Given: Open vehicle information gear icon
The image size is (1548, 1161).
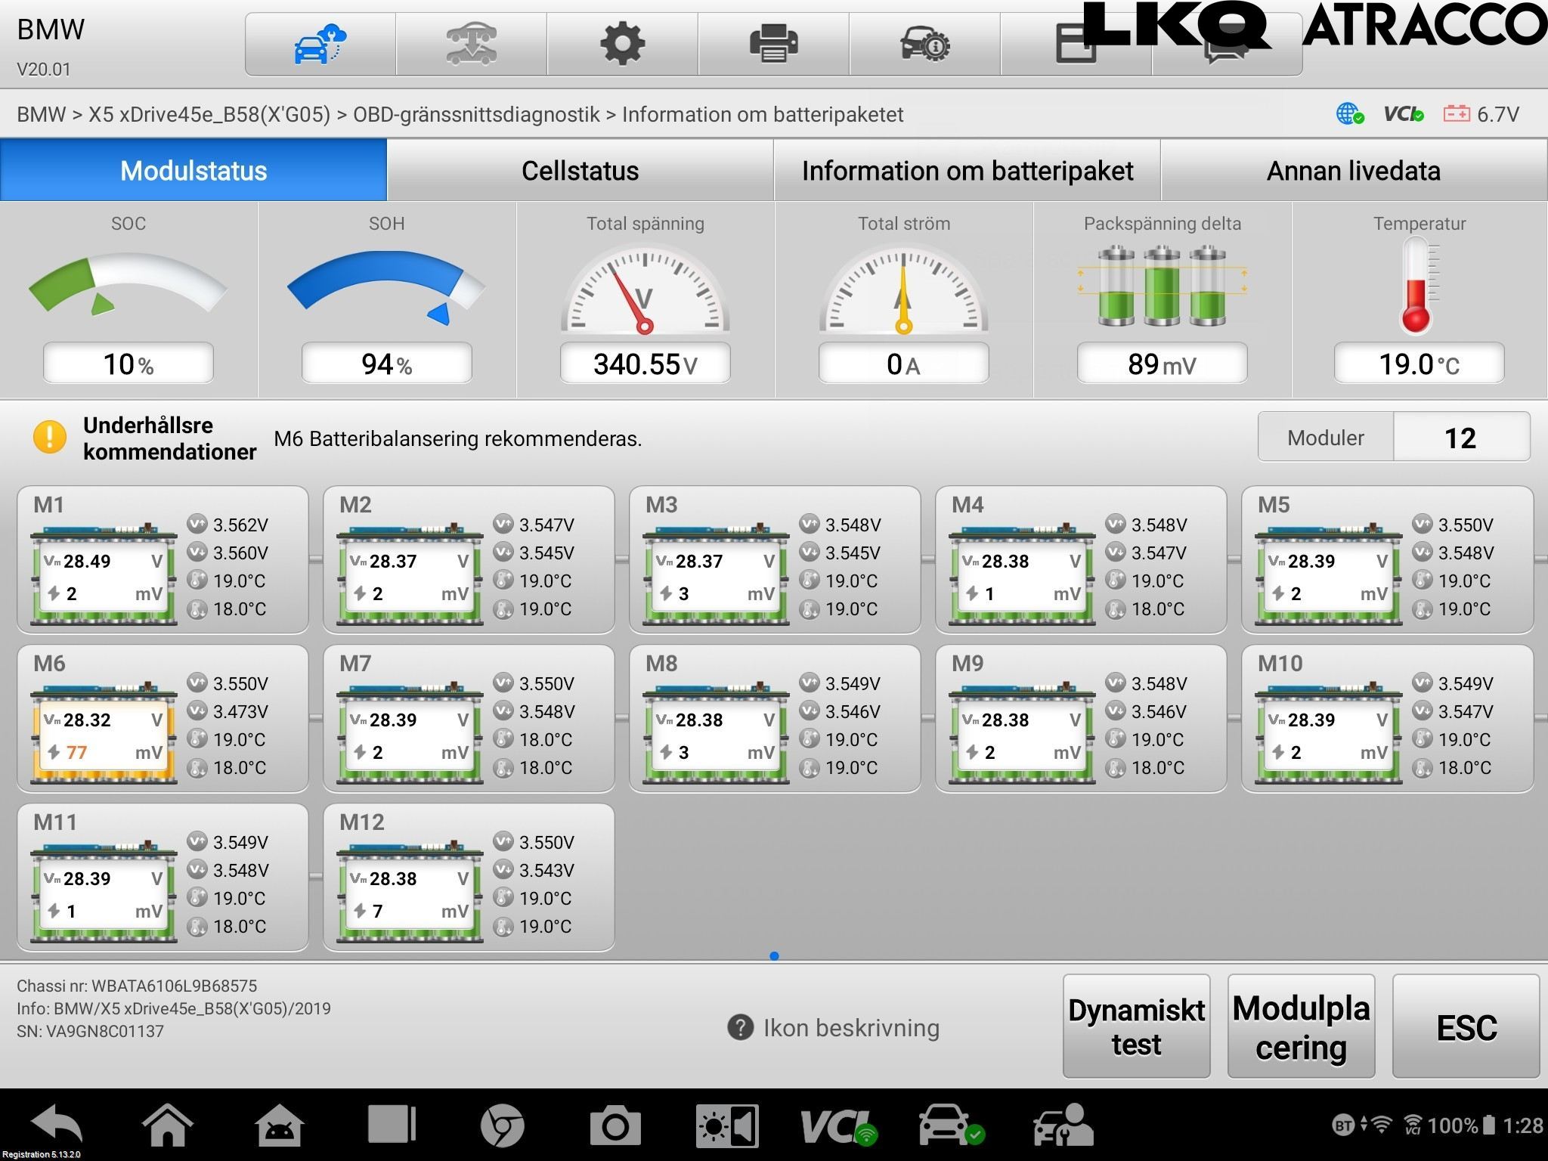Looking at the screenshot, I should tap(924, 44).
